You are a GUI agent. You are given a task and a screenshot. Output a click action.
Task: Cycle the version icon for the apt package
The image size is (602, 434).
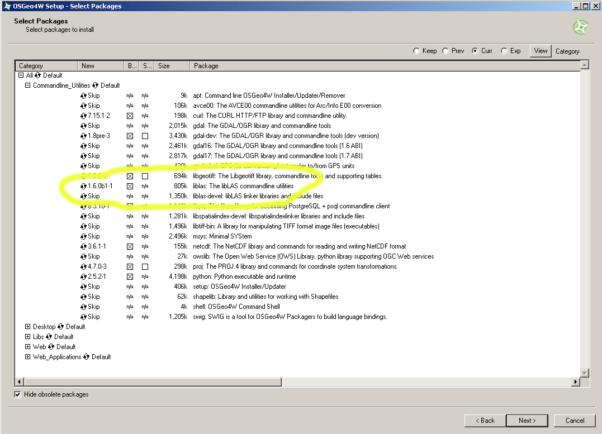pyautogui.click(x=83, y=96)
